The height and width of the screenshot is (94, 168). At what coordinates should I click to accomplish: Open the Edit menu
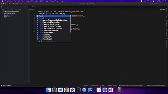pyautogui.click(x=19, y=1)
